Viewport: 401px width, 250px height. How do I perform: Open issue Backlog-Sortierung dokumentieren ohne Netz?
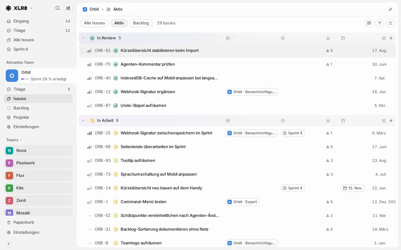pos(164,229)
